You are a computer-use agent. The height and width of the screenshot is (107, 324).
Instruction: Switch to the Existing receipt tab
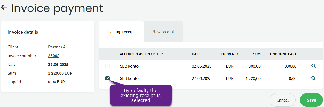coord(121,32)
